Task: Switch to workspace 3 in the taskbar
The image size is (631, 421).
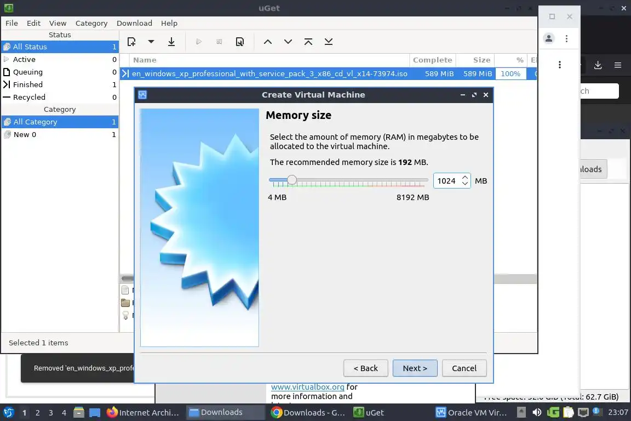Action: [51, 413]
